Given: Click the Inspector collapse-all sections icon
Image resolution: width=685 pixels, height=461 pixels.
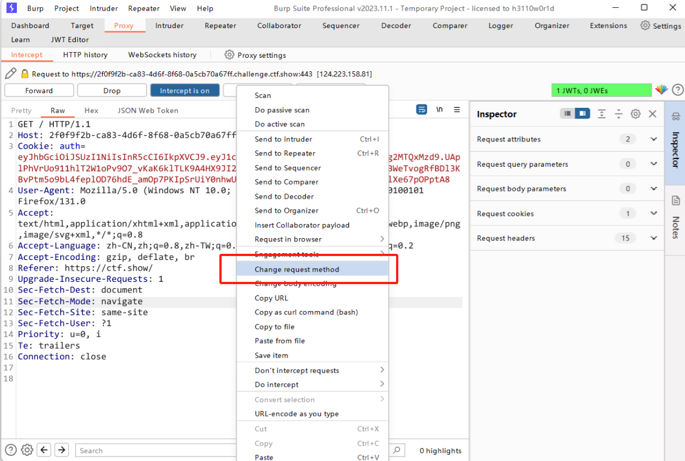Looking at the screenshot, I should pos(618,114).
